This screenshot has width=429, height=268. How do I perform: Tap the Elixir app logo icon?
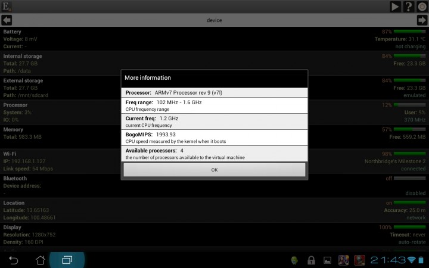point(6,7)
